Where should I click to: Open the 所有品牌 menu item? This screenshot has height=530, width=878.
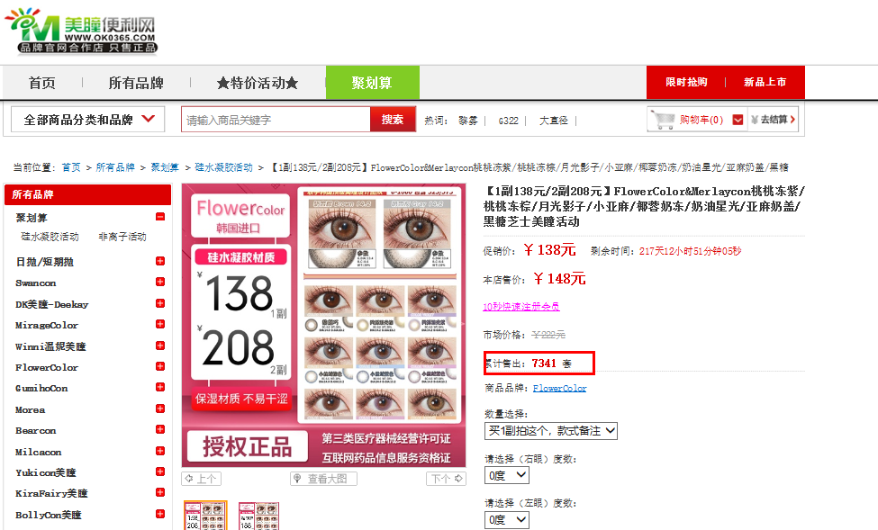point(136,83)
